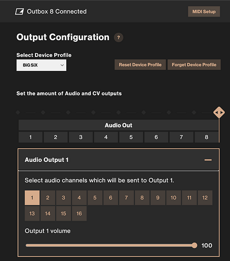Click Reset Device Profile button
Viewport: 230px width, 261px height.
point(140,65)
